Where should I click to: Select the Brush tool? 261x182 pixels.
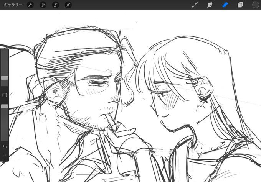(x=195, y=5)
